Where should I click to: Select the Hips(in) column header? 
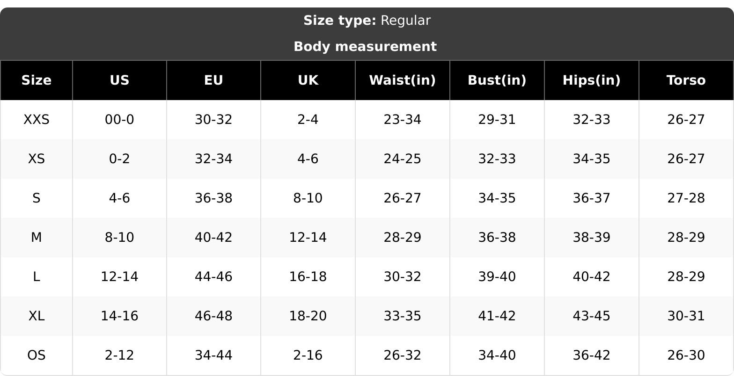point(592,80)
